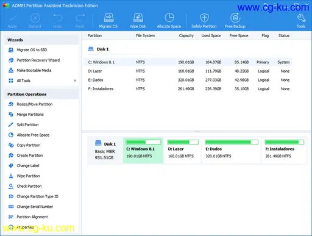The width and height of the screenshot is (312, 236).
Task: Click the Apply checkmark toolbar icon
Action: (13, 18)
